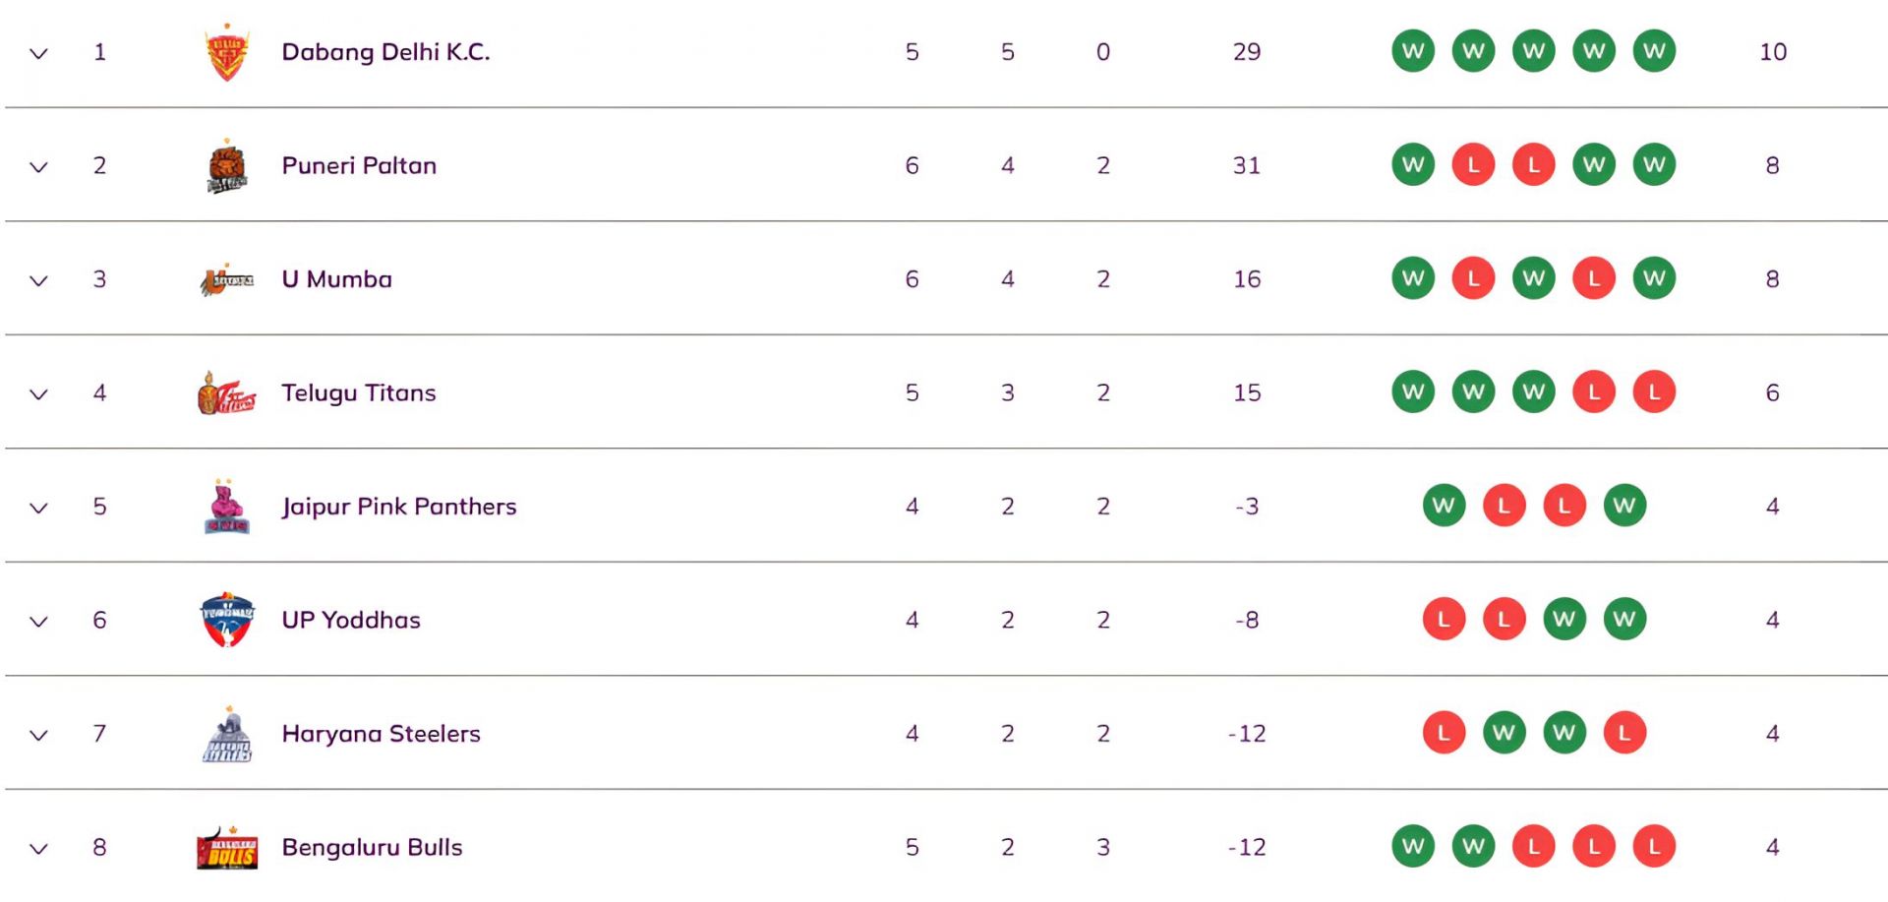Click the W badge in Haryana Steelers' form streak
This screenshot has height=902, width=1888.
[x=1504, y=732]
